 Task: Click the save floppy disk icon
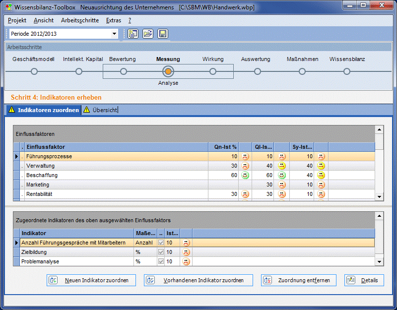163,34
